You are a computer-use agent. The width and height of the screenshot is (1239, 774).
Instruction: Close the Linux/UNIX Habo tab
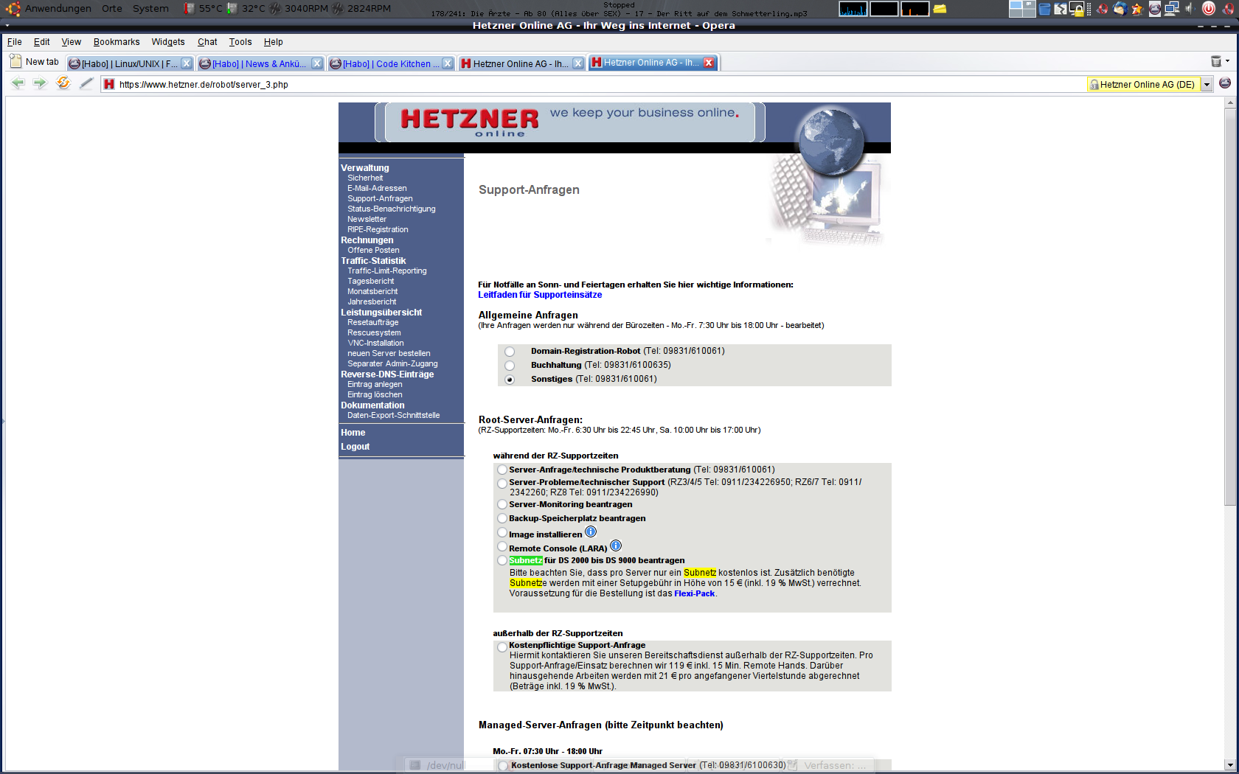coord(187,63)
